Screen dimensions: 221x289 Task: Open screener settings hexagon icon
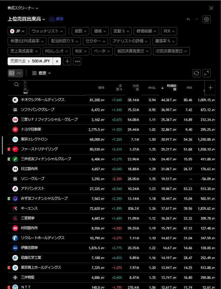[x=206, y=19]
